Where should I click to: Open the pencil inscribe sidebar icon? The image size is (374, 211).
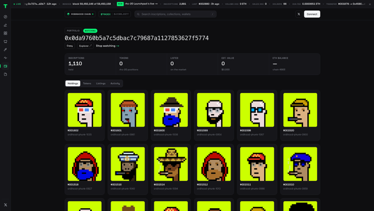(x=5, y=25)
